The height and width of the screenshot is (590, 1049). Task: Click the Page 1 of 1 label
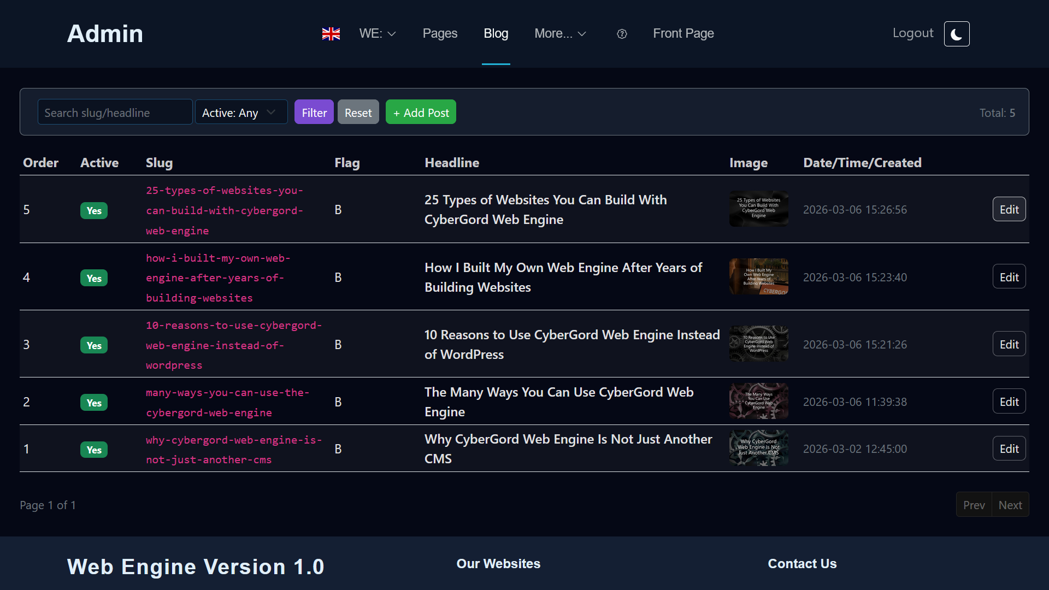(x=48, y=505)
